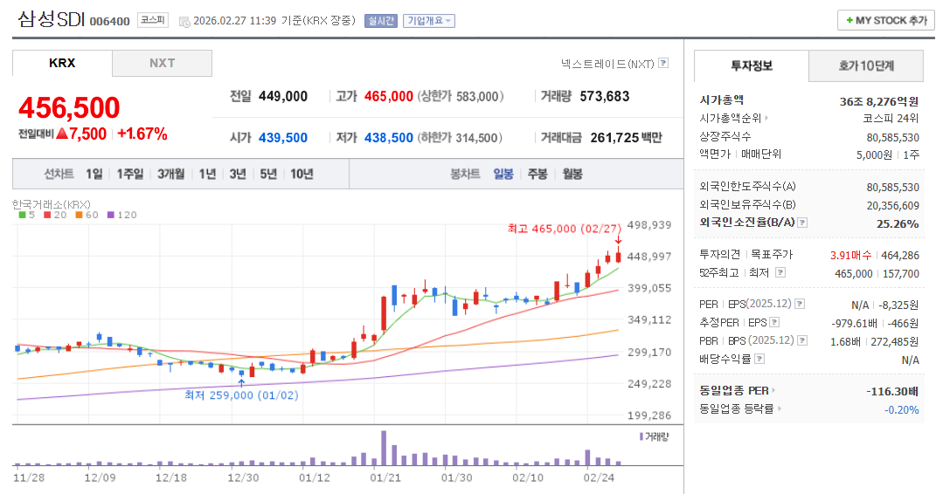Click the tallest volume bar near 01/21
Screen dimensions: 943x494
click(x=384, y=448)
